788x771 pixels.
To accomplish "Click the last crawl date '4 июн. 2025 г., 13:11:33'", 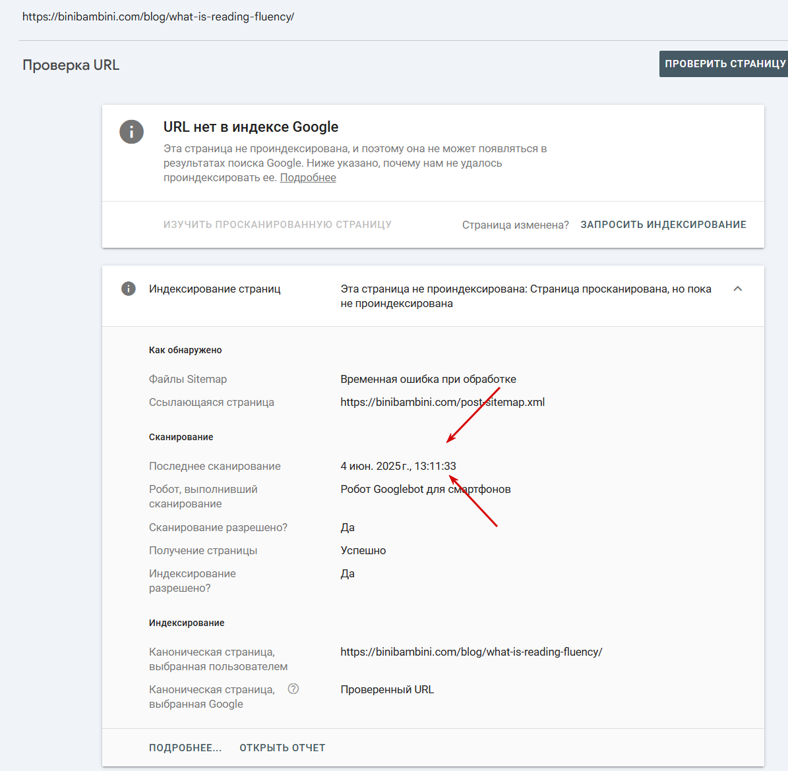I will [x=398, y=466].
